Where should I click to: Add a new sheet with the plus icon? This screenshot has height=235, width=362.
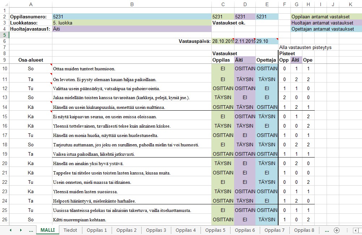pos(337,230)
